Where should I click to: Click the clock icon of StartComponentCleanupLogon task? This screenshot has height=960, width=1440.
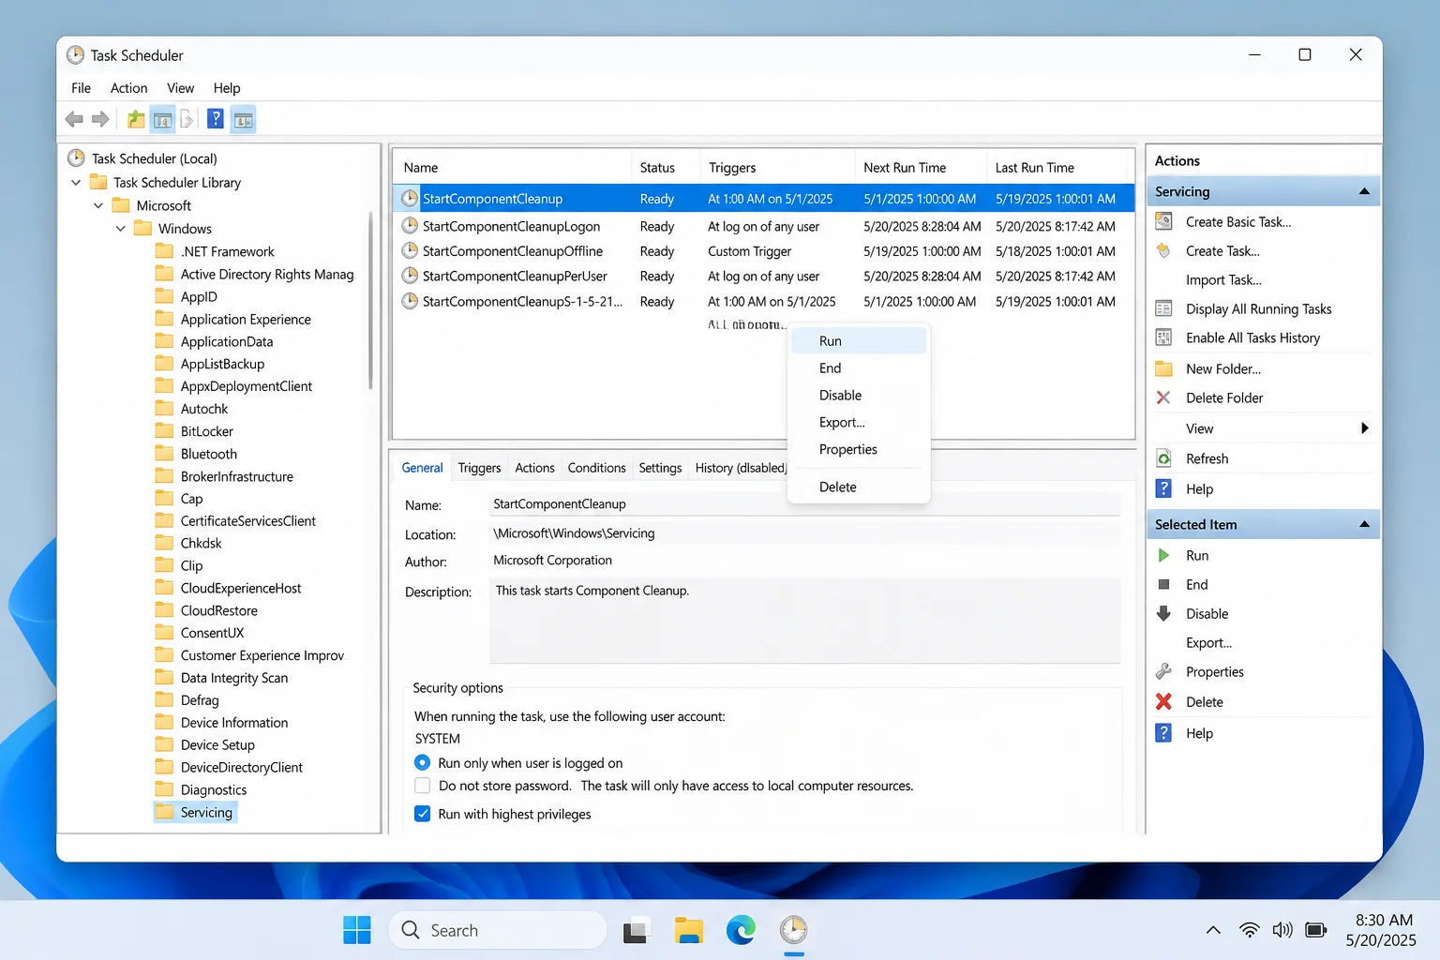(x=410, y=226)
